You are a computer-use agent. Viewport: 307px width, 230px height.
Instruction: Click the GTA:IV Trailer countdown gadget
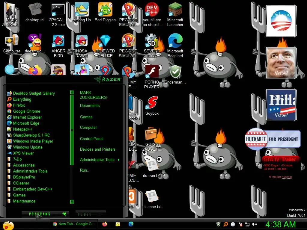[280, 167]
